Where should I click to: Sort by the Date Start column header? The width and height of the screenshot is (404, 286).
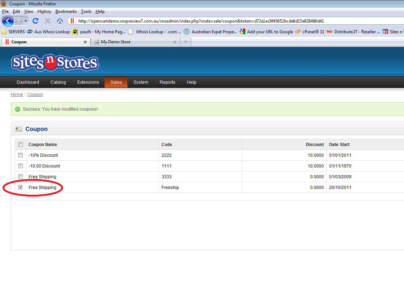(339, 144)
